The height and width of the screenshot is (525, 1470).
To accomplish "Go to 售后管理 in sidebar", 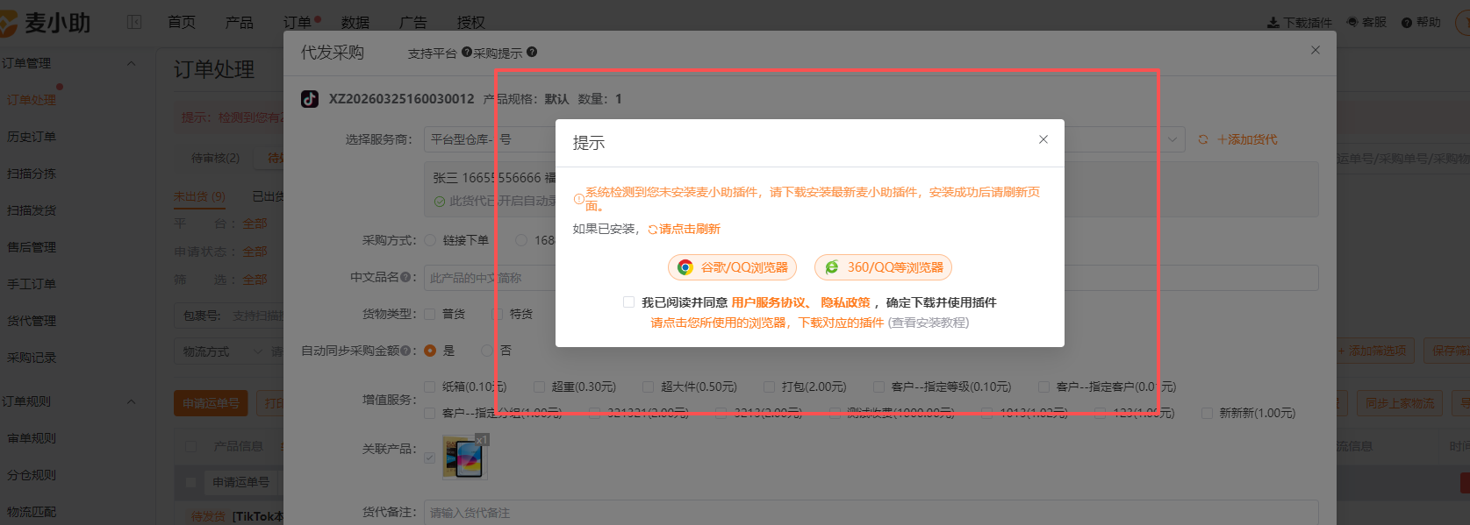I will (32, 247).
